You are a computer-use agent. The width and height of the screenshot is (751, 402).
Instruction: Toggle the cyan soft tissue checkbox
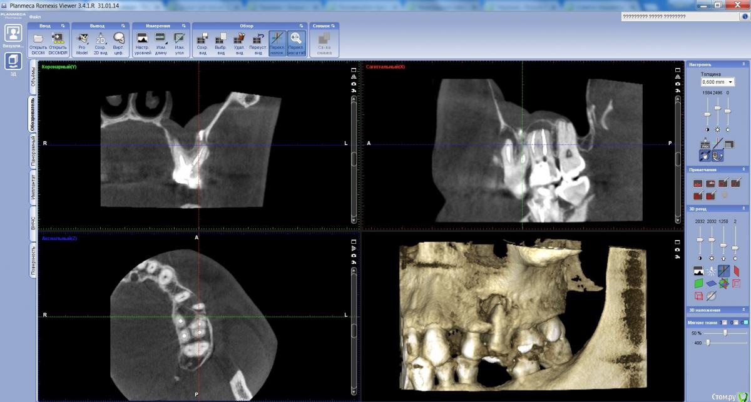point(745,323)
